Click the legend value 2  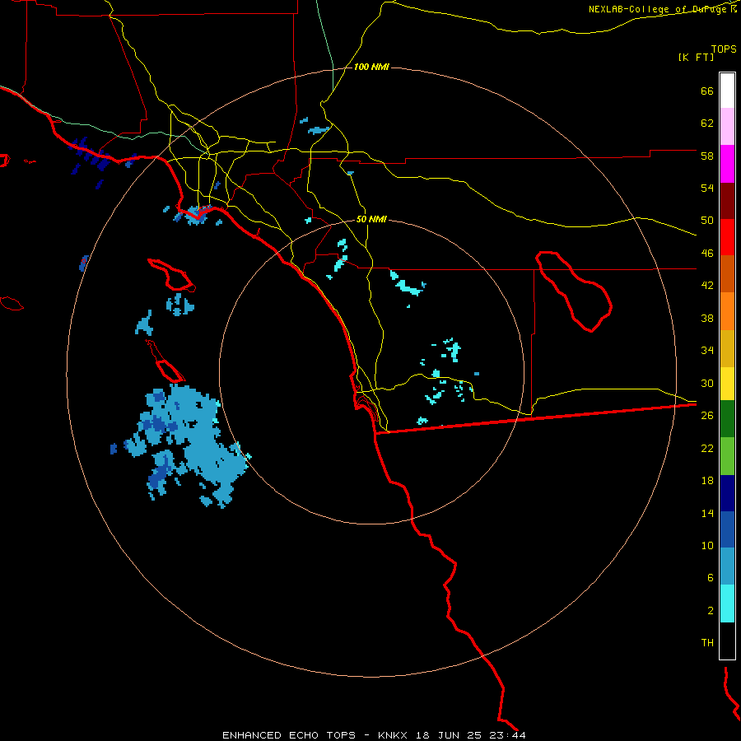coord(711,611)
